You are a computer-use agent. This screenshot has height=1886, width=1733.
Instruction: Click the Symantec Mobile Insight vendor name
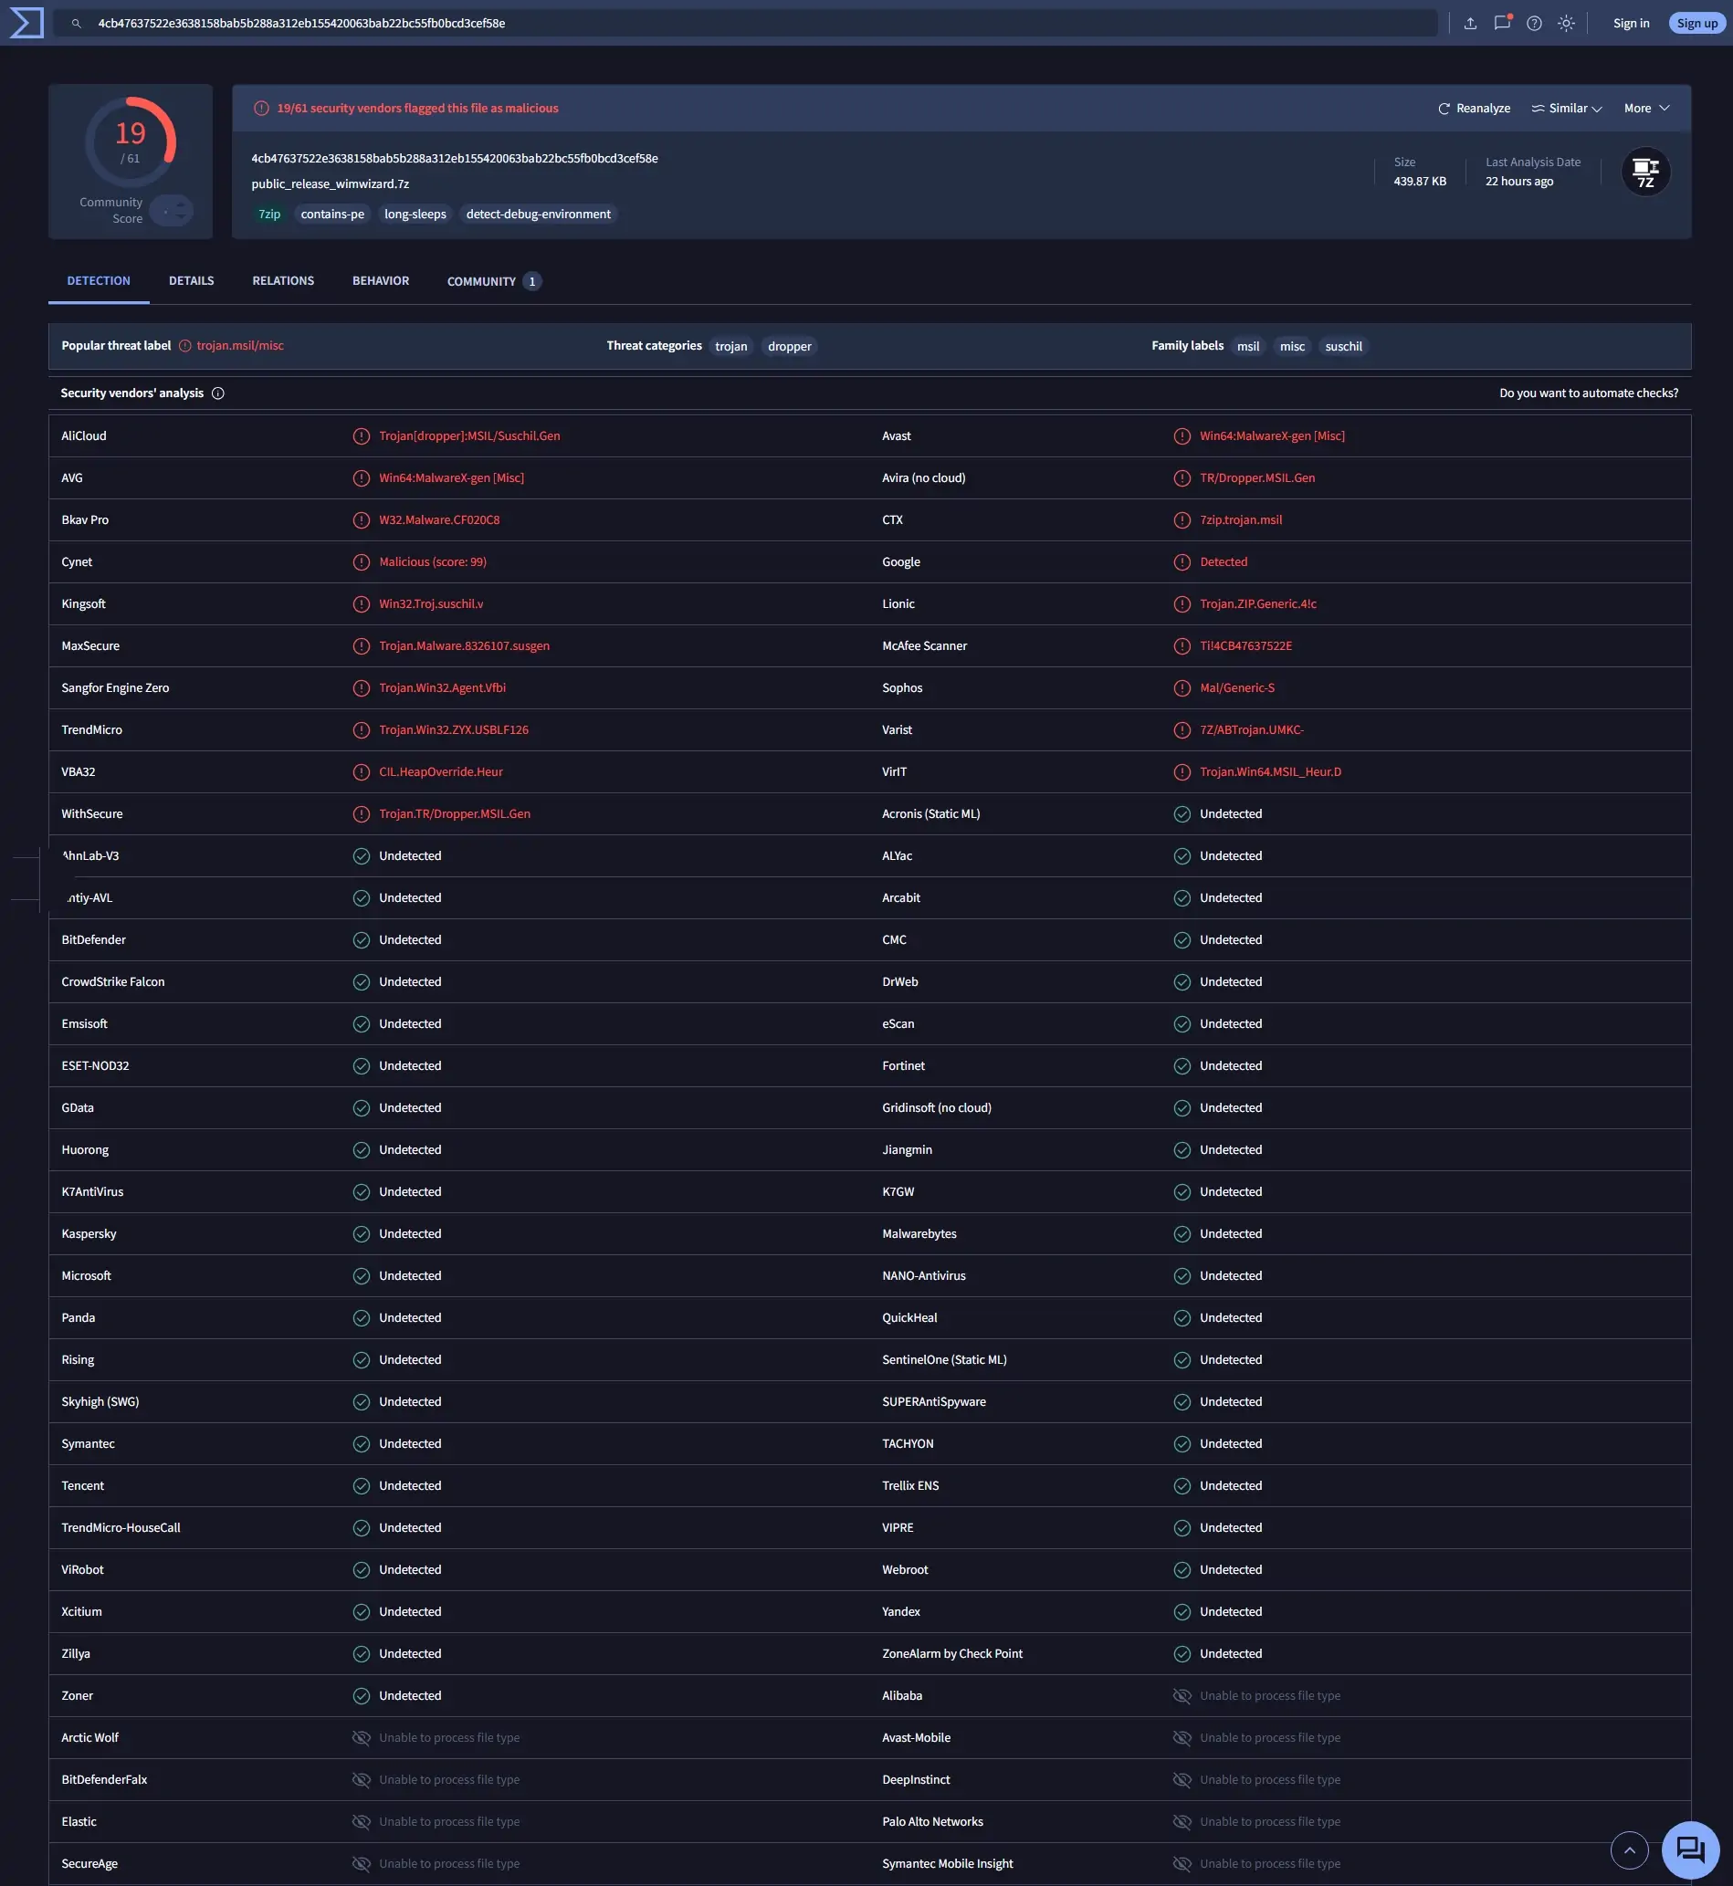coord(947,1863)
